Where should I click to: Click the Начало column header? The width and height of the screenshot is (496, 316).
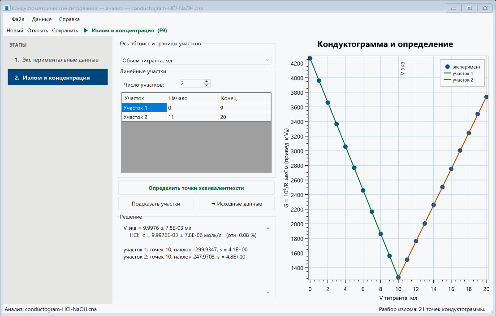[193, 98]
